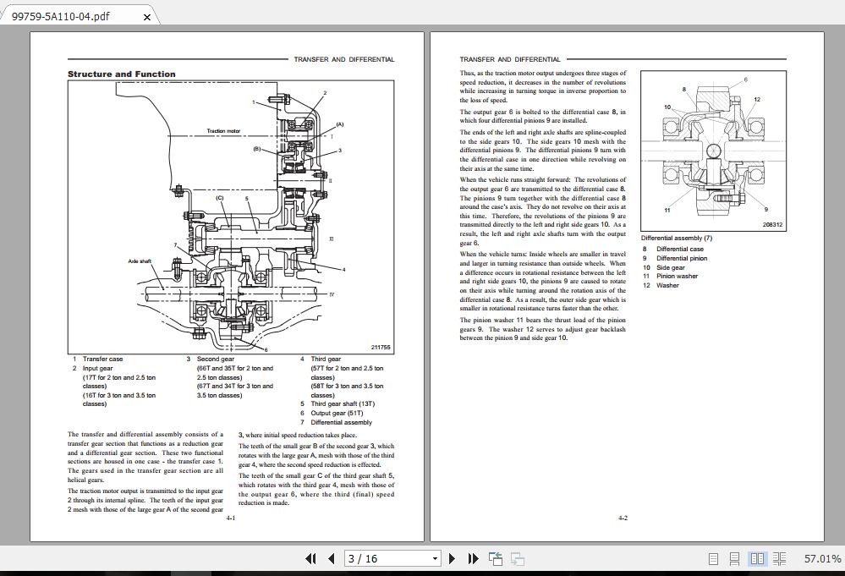The height and width of the screenshot is (576, 845).
Task: Click the page number input showing 3 / 16
Action: click(372, 559)
